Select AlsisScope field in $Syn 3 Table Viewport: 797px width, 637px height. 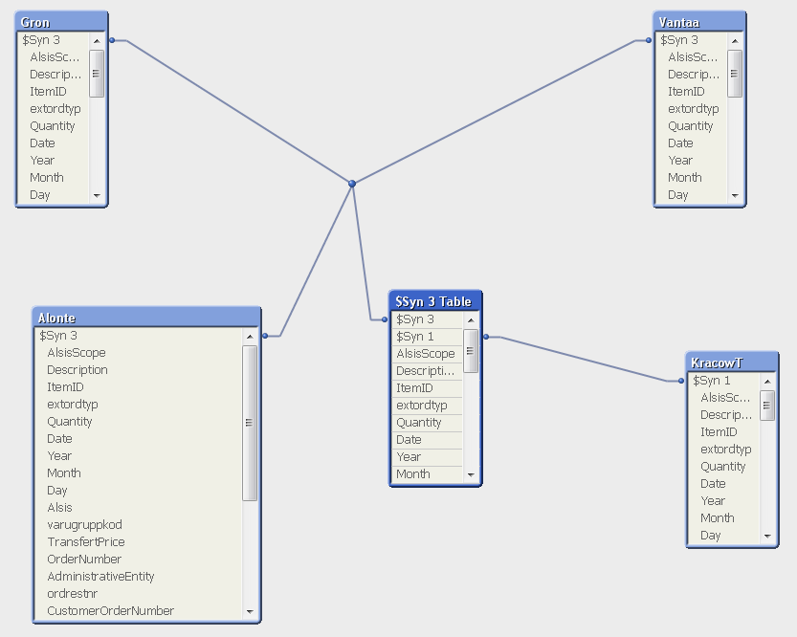pos(428,354)
